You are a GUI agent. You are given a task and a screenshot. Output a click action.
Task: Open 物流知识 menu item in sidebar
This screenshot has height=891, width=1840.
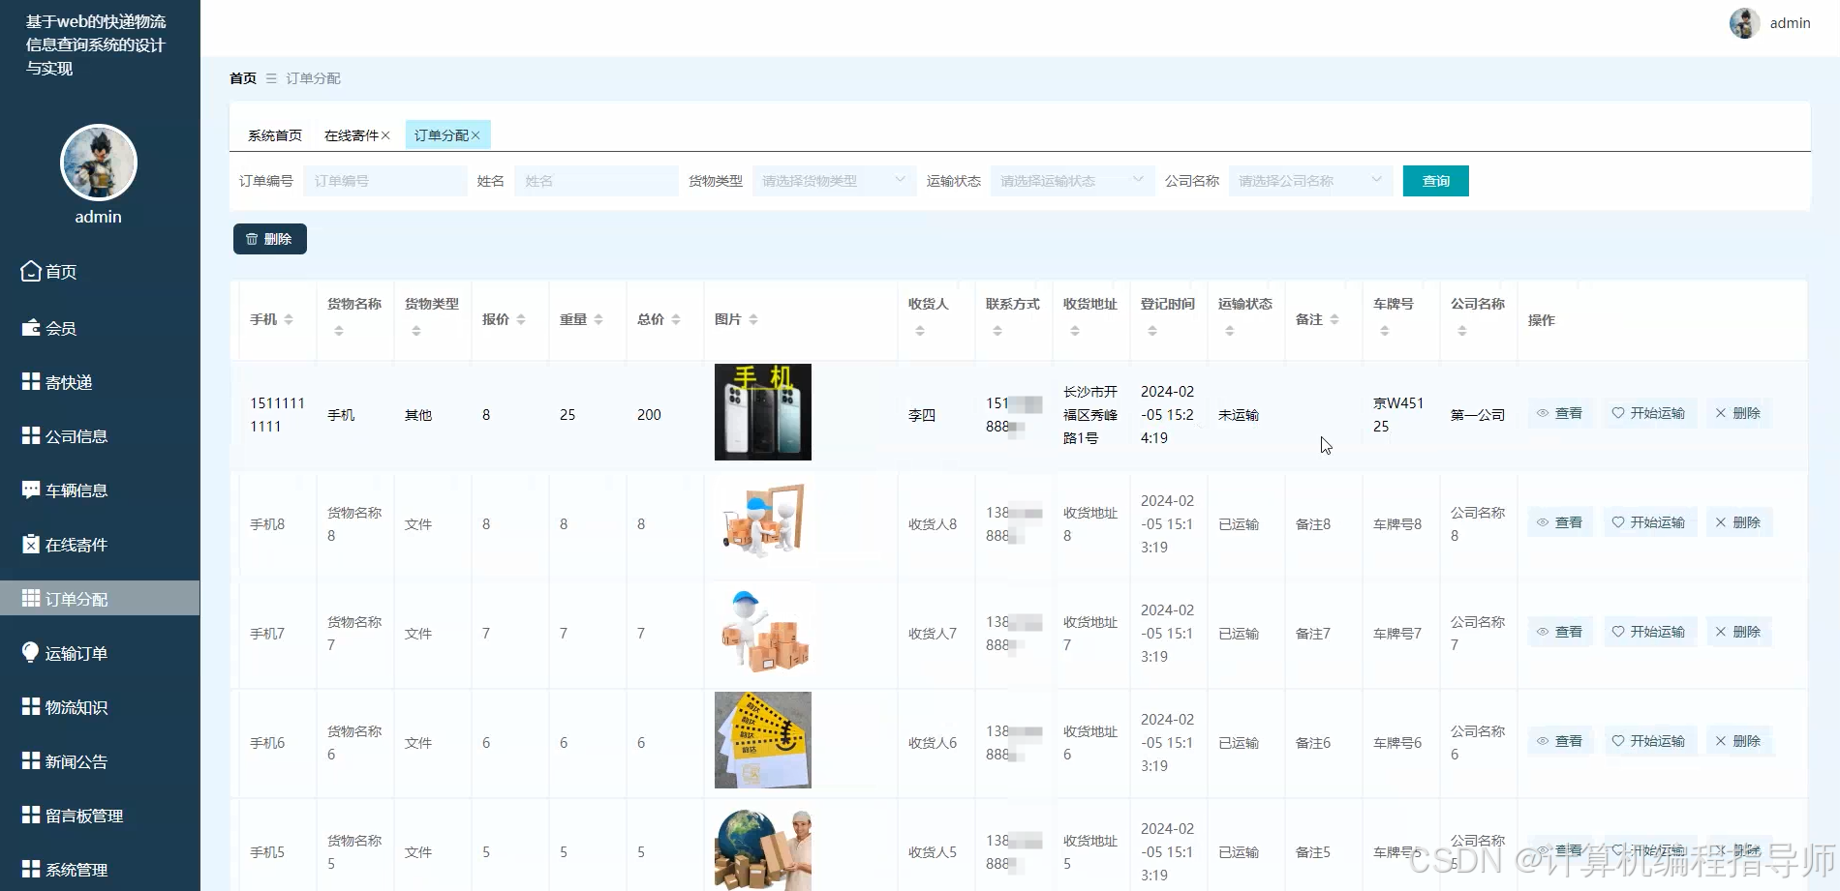[x=100, y=707]
